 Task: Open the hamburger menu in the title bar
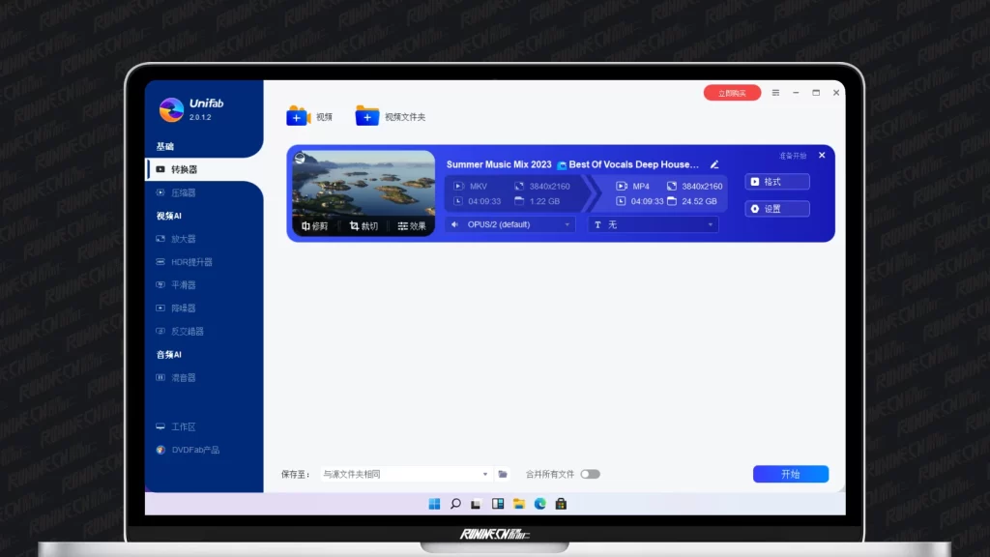point(775,93)
